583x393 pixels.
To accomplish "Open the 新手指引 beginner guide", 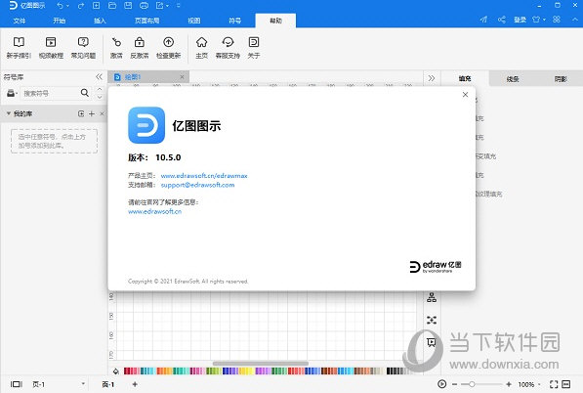I will 19,47.
